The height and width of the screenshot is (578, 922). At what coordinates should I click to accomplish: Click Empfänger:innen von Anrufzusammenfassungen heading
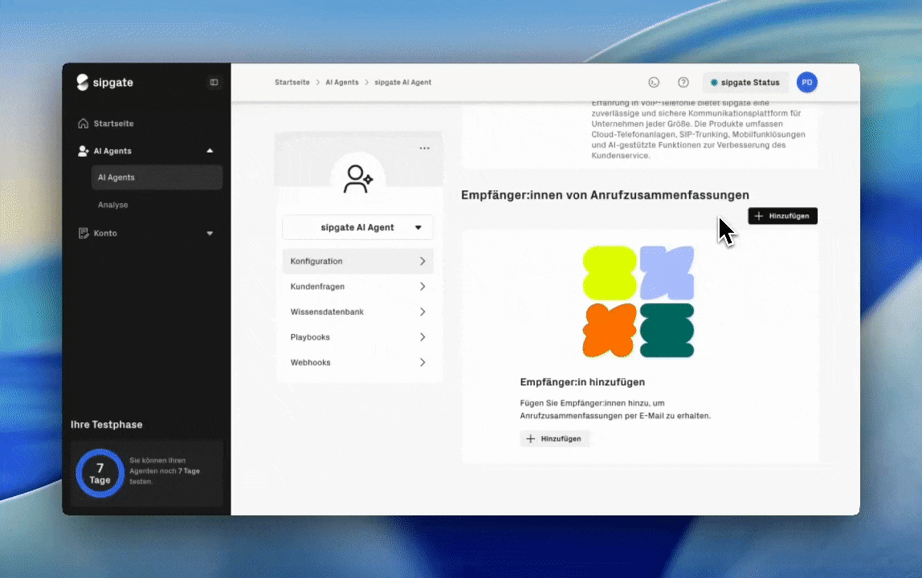[x=605, y=195]
